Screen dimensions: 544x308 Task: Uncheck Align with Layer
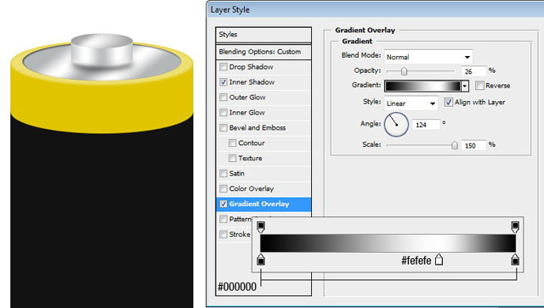[x=448, y=102]
